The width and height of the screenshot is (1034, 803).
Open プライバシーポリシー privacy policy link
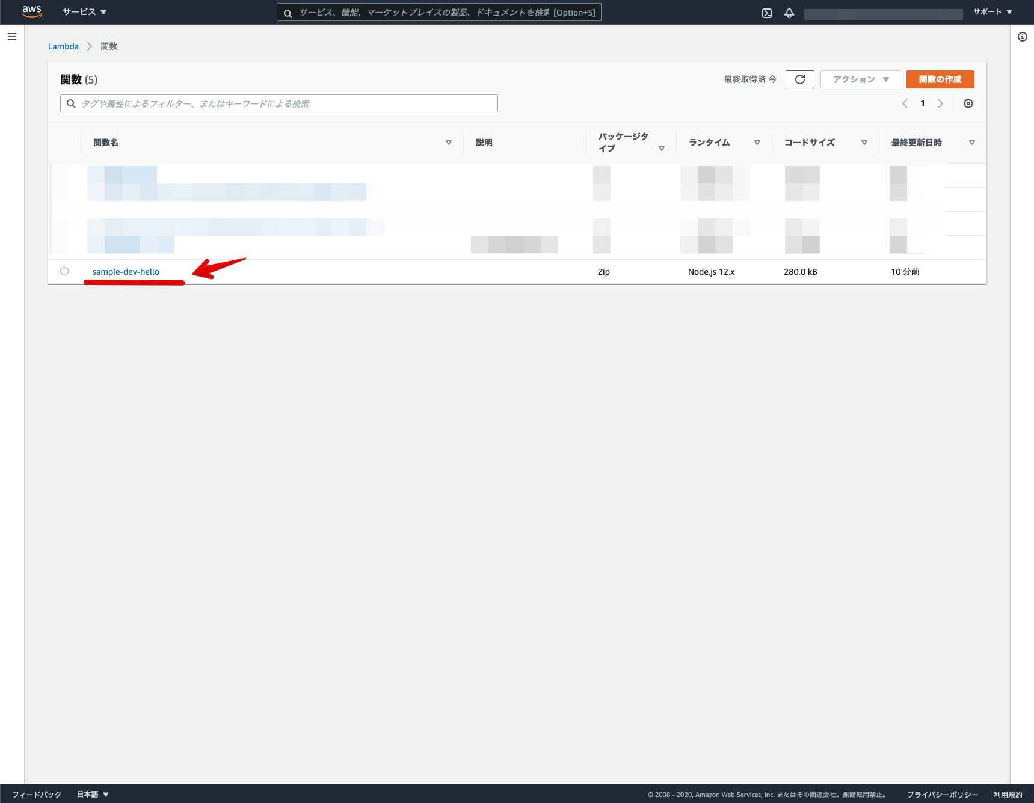[x=943, y=795]
